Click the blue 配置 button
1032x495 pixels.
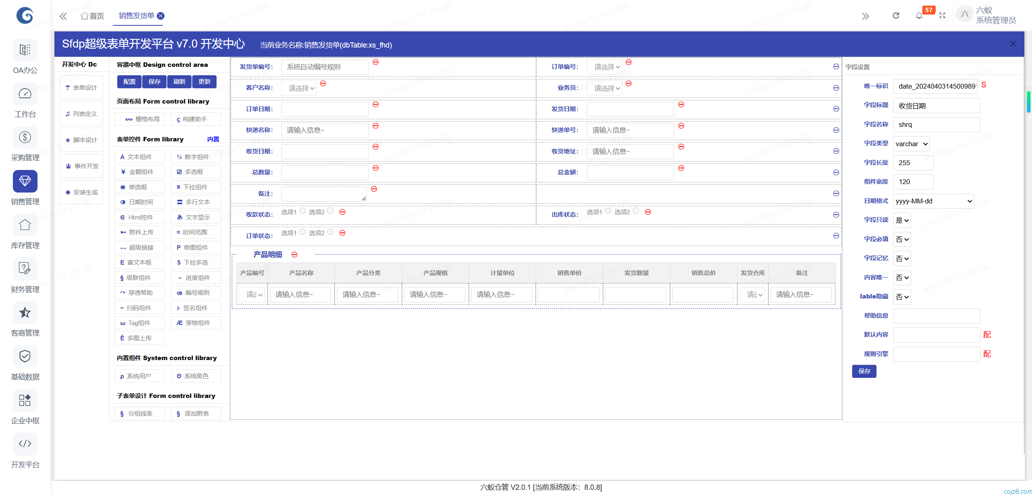pyautogui.click(x=129, y=82)
